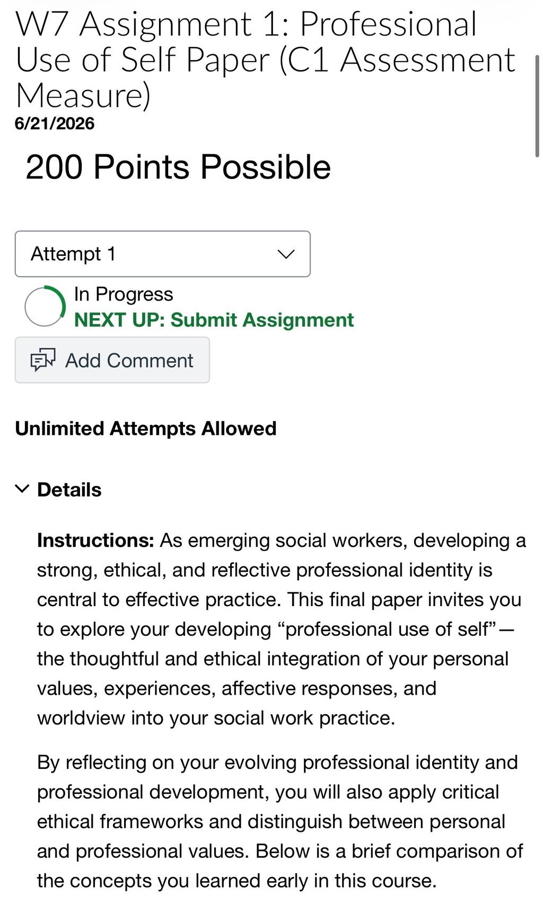Viewport: 543px width, 914px height.
Task: Click the assignment title heading
Action: (x=265, y=59)
